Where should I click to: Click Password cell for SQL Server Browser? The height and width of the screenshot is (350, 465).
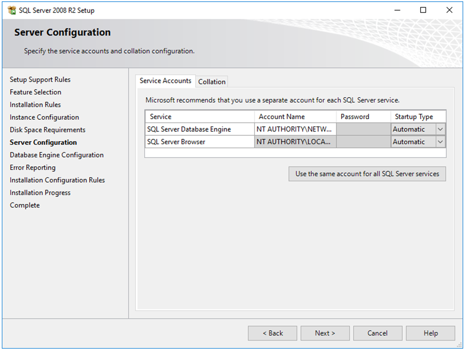pyautogui.click(x=364, y=142)
